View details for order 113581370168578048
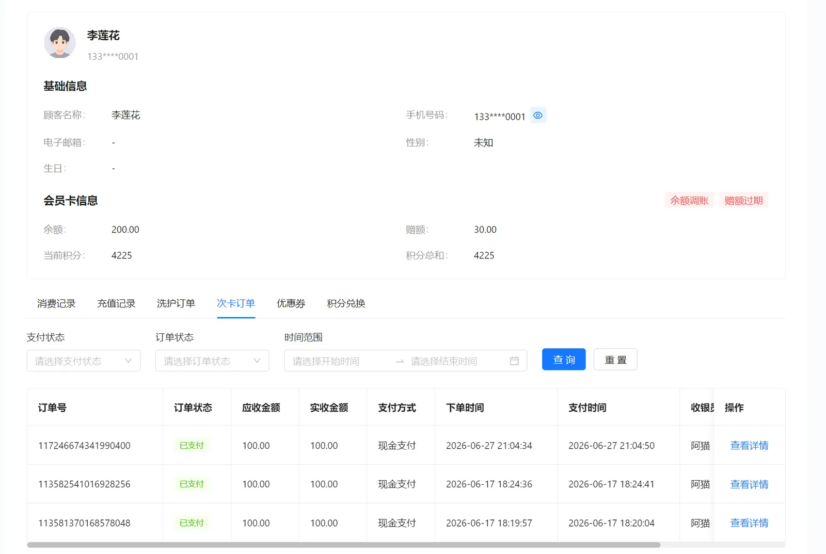Screen dimensions: 826x554 749,523
